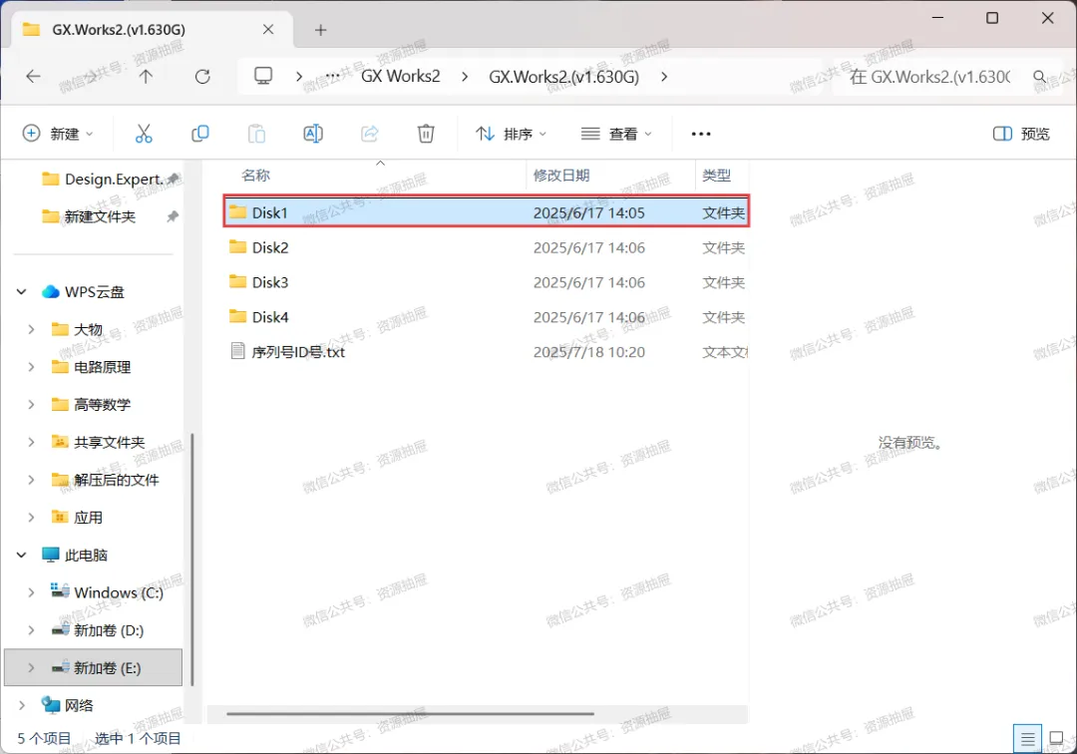
Task: Open the 查看 view dropdown
Action: pos(617,134)
